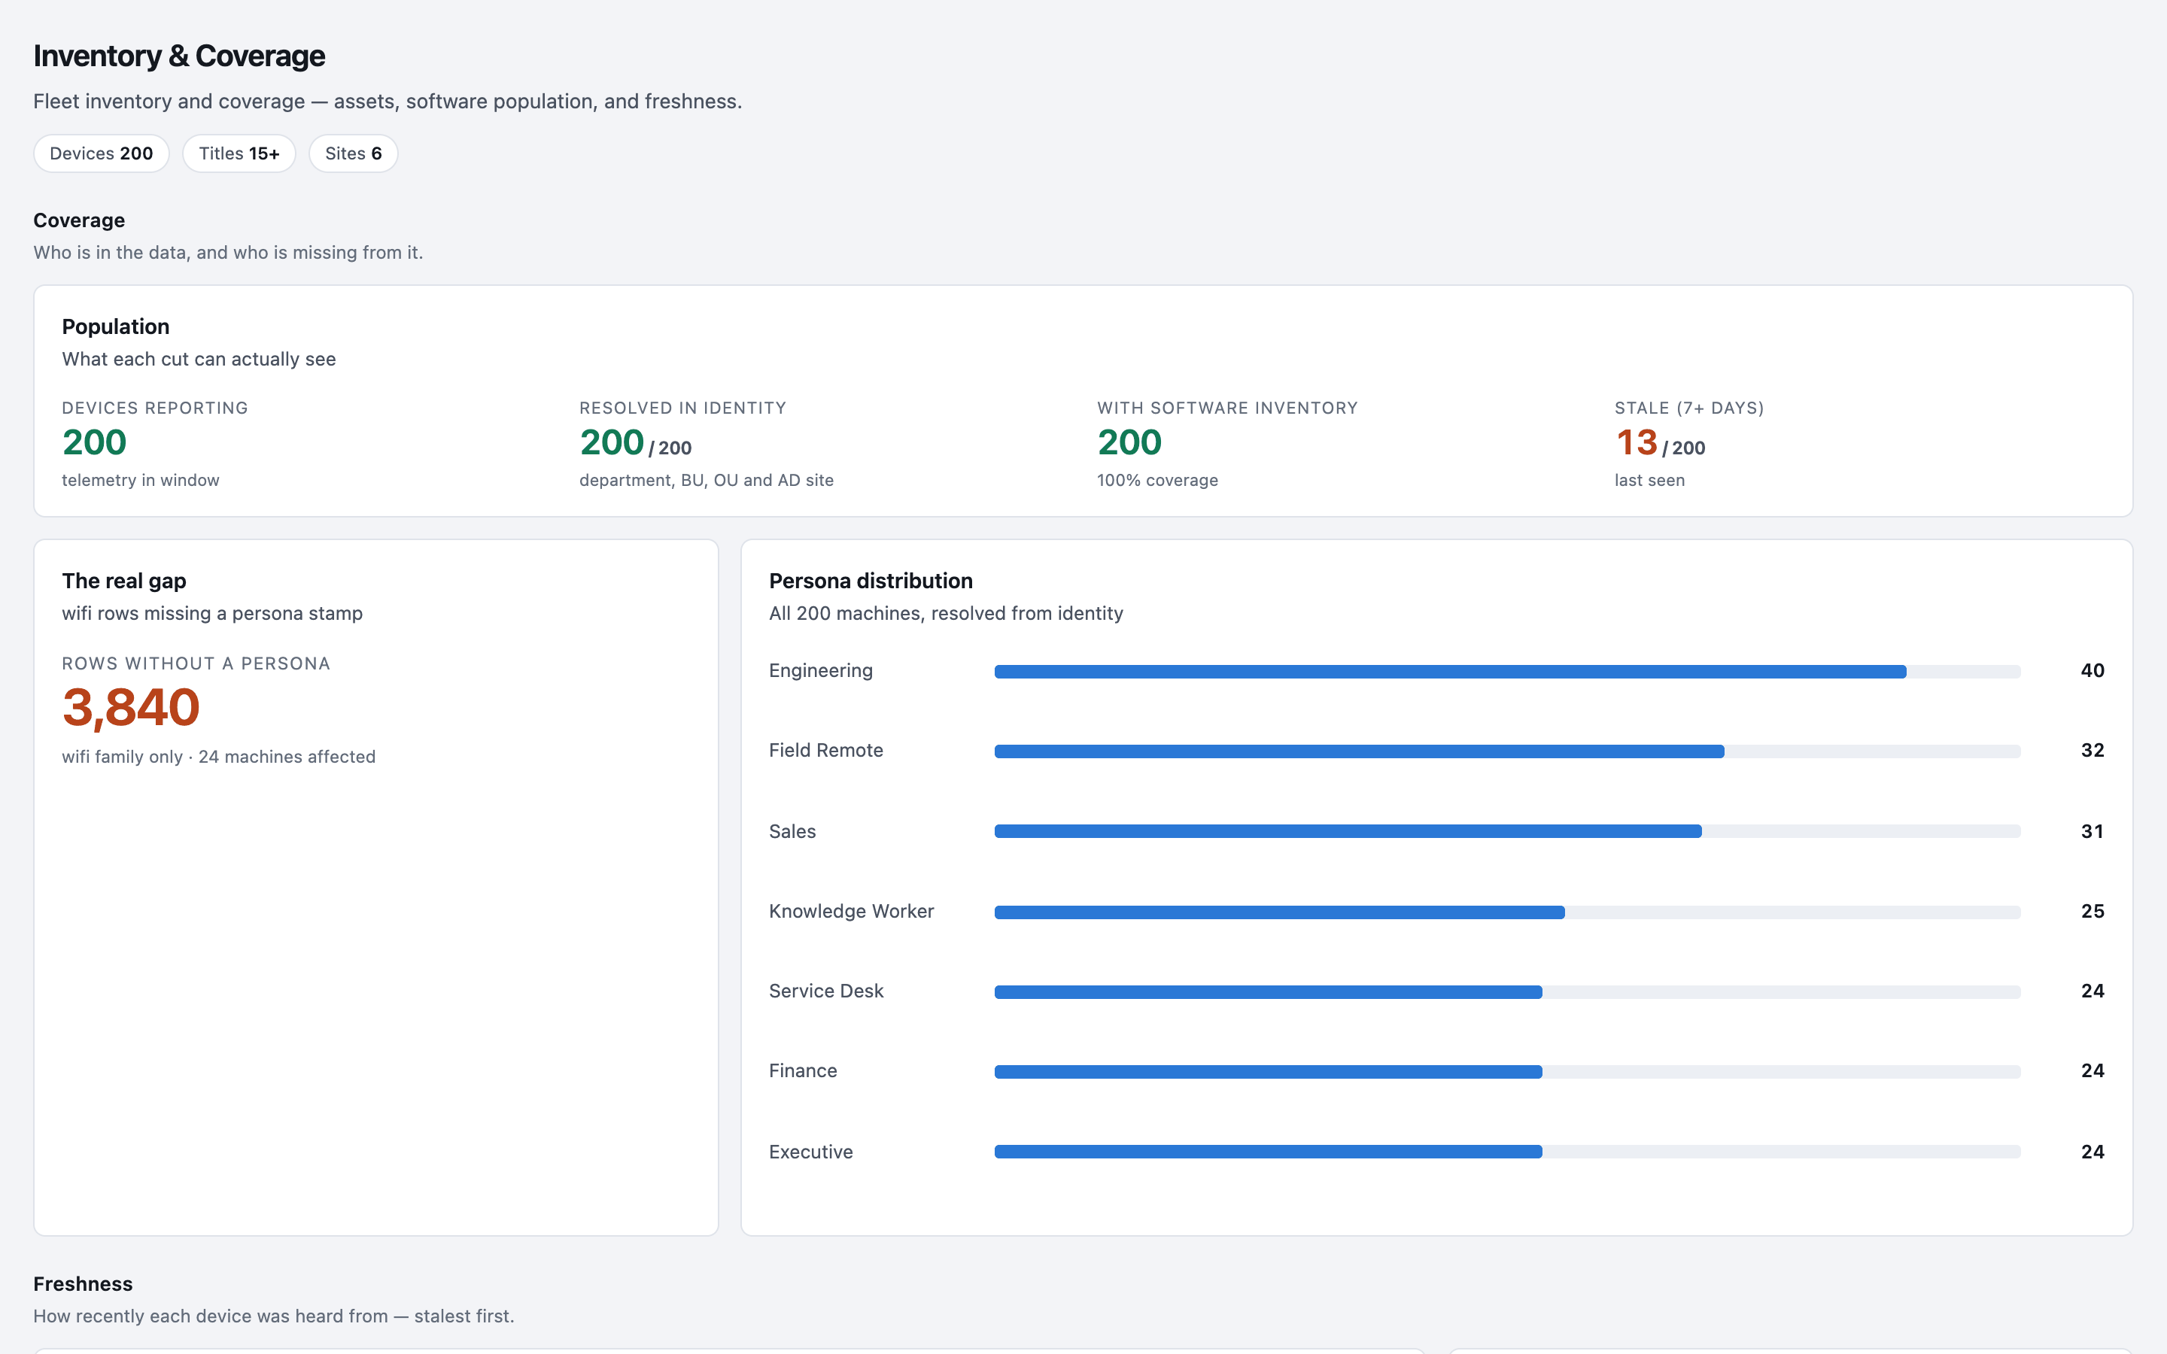Click the Knowledge Worker label
The height and width of the screenshot is (1354, 2167).
coord(851,912)
